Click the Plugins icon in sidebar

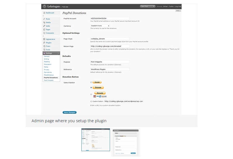[x=44, y=43]
